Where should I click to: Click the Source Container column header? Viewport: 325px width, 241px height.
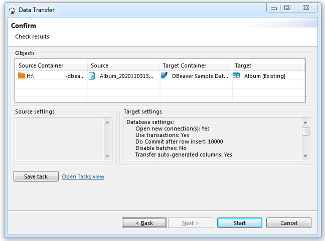[x=51, y=65]
